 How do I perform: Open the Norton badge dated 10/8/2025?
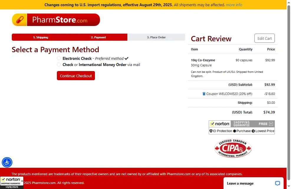(x=12, y=183)
